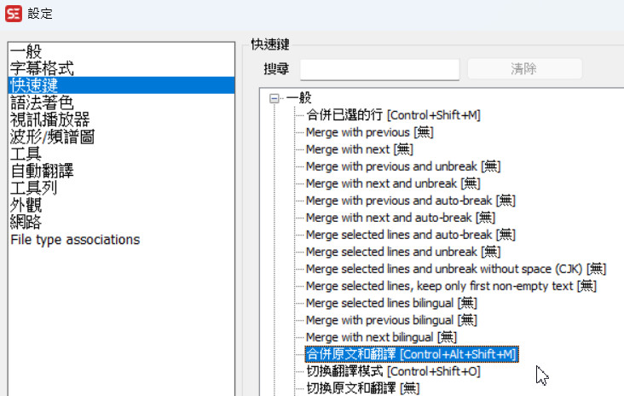The width and height of the screenshot is (624, 396).
Task: Pick Merge selected lines bilingual item
Action: click(391, 303)
